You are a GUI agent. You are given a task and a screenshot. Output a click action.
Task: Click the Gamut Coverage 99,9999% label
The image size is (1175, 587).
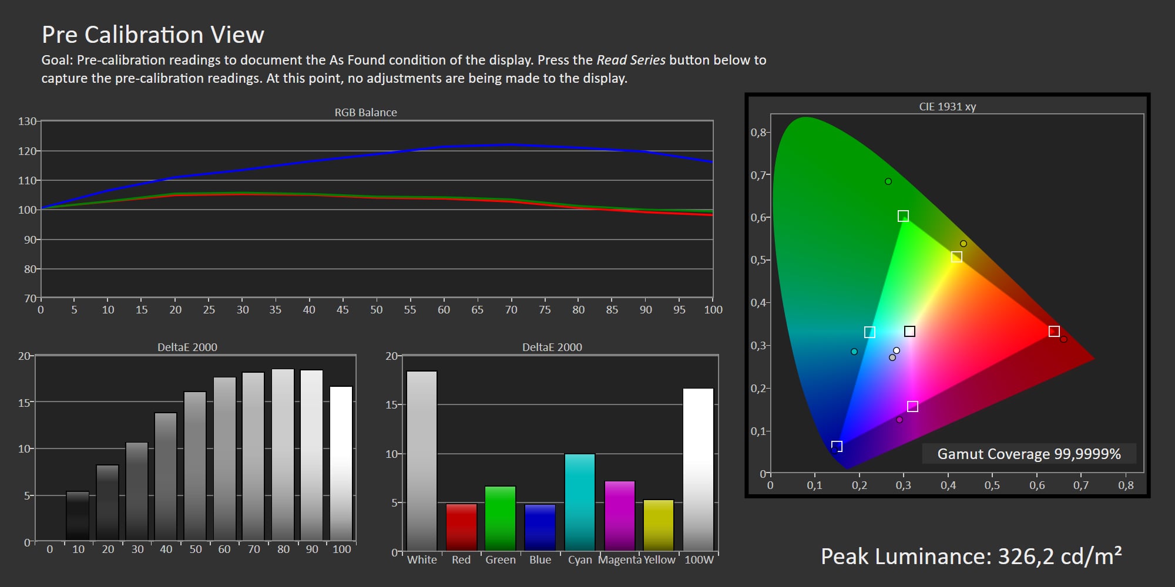tap(1029, 454)
